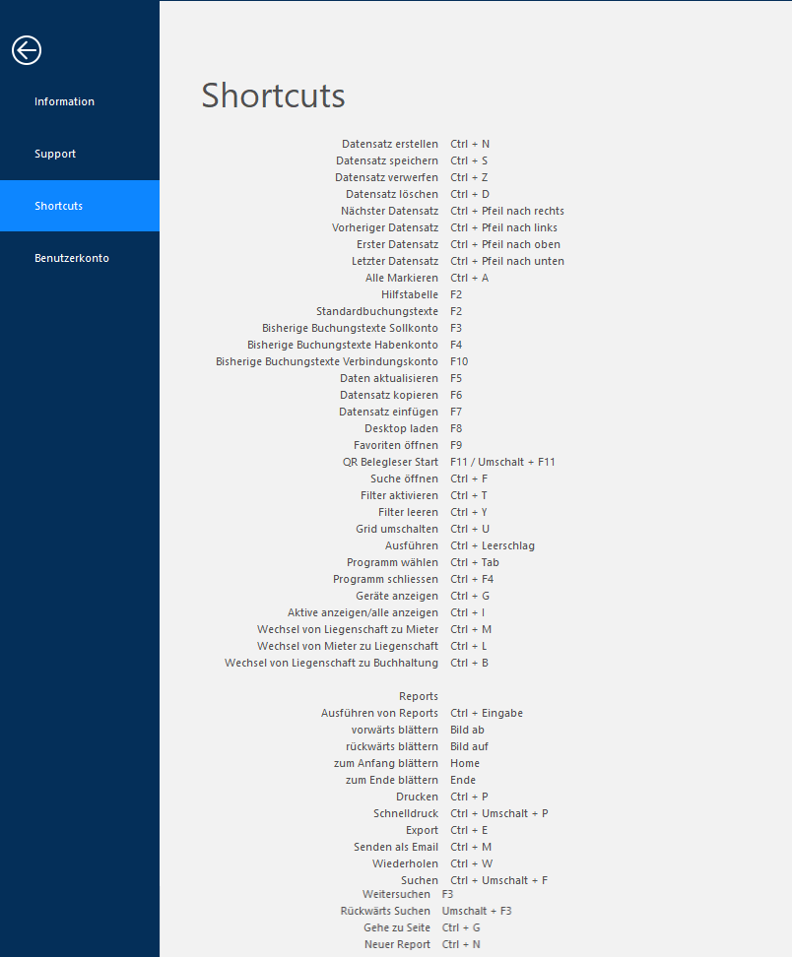Select the 'zum Anfang blättern' label
Screen dimensions: 792x957
point(386,763)
